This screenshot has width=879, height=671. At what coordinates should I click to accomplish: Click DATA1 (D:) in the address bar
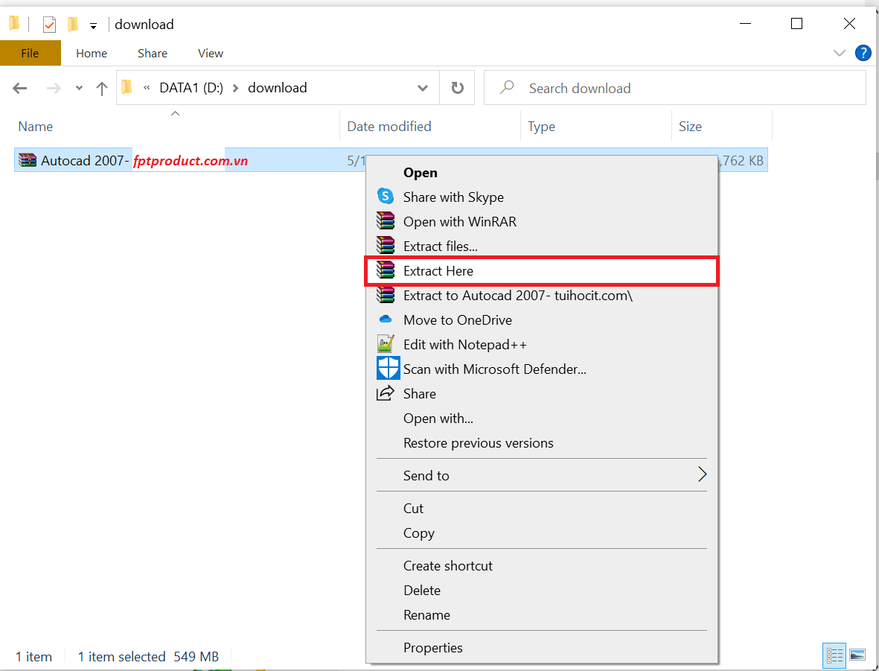point(191,88)
